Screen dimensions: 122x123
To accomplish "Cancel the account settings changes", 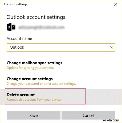I will pyautogui.click(x=88, y=115).
